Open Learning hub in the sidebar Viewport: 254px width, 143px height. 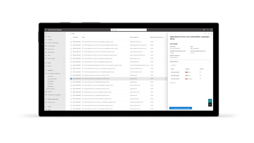(51, 52)
